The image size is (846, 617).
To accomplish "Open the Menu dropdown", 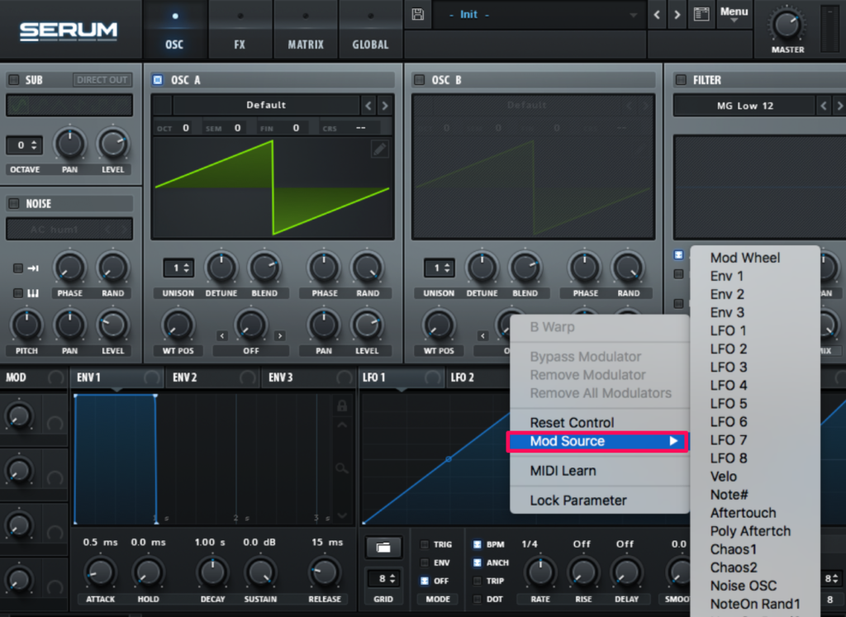I will [734, 14].
